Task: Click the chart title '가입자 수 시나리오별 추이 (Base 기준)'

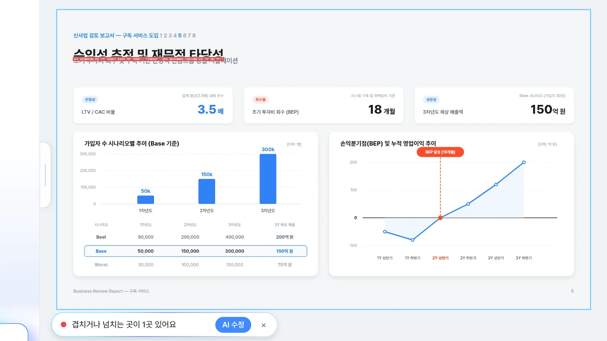Action: (132, 144)
